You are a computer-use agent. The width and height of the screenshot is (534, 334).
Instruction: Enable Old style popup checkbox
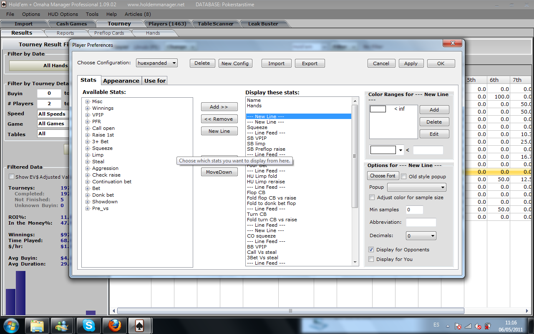404,177
